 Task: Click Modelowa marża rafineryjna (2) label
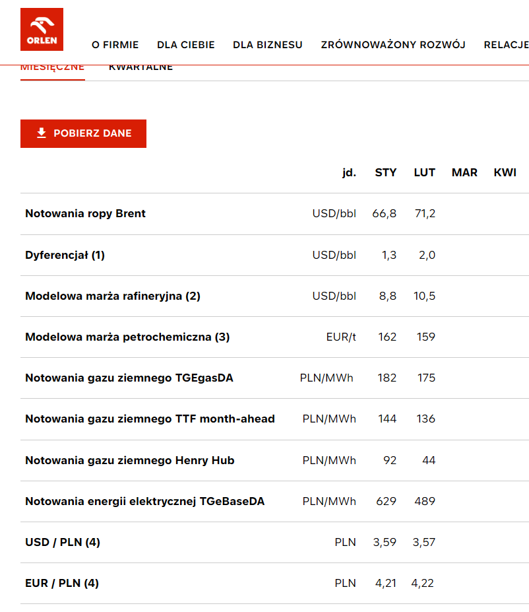[113, 296]
